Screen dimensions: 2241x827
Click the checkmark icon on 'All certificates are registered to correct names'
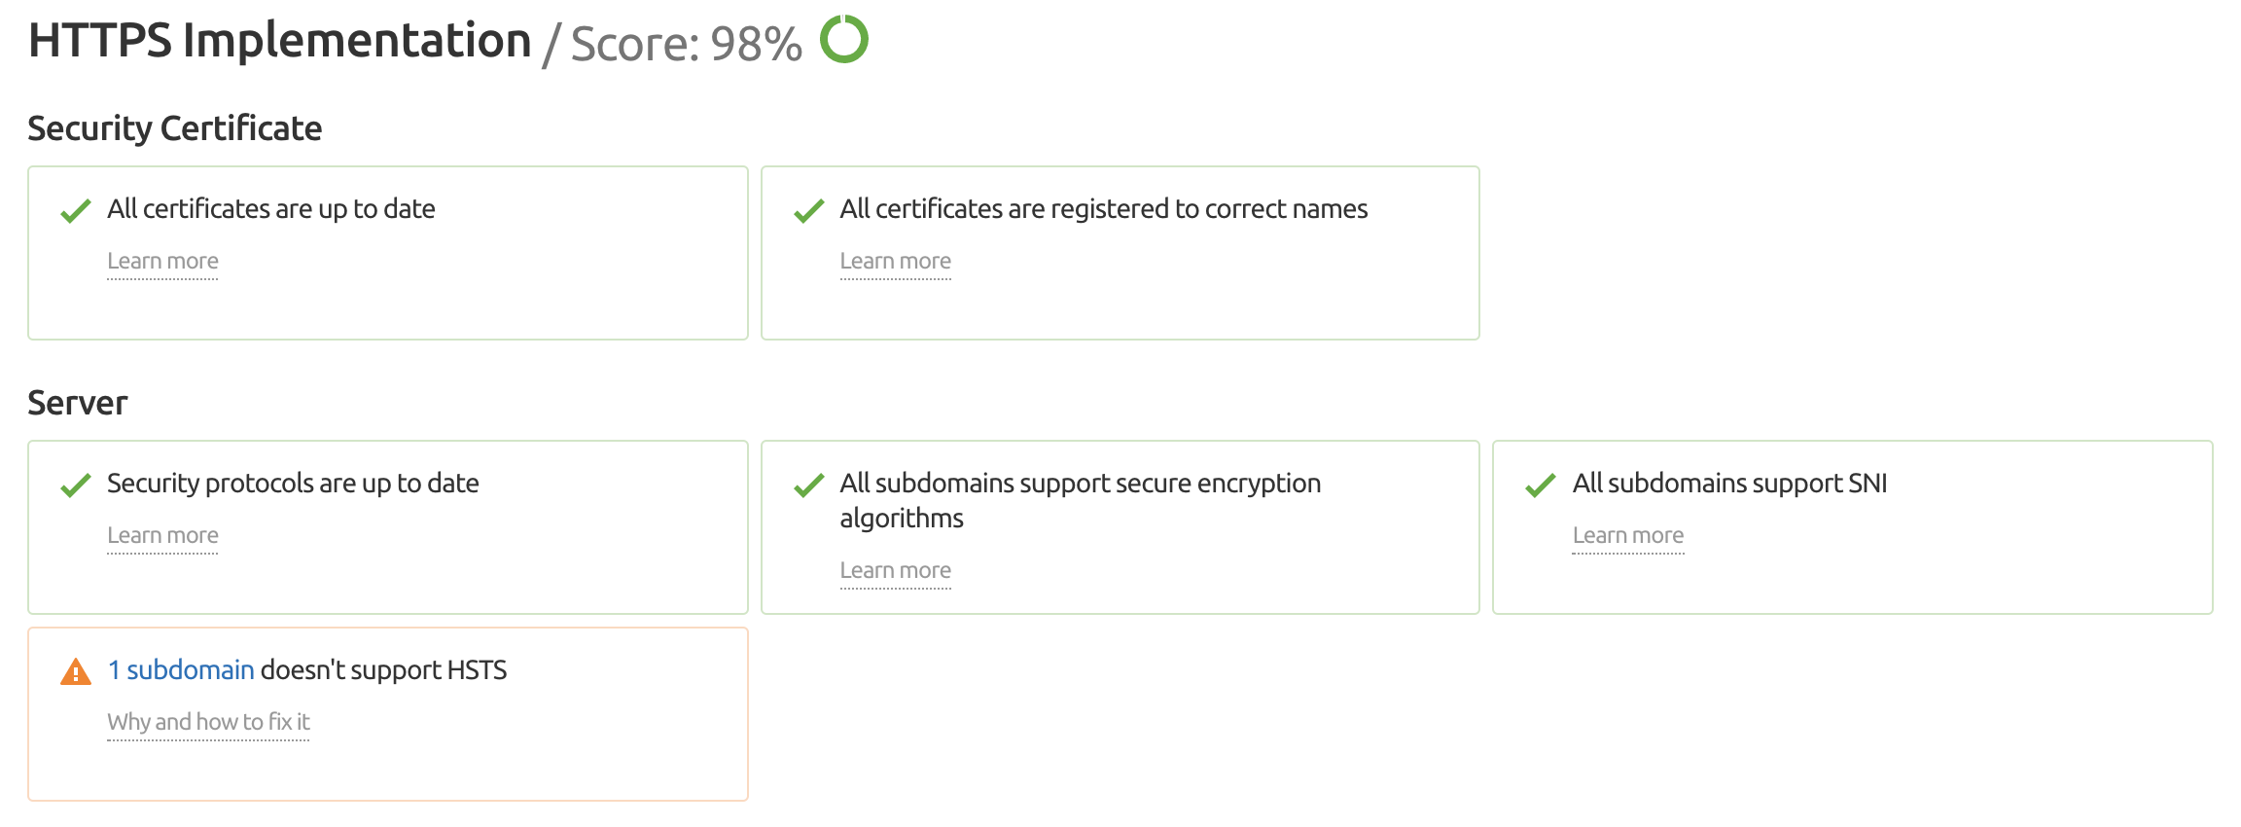(808, 209)
